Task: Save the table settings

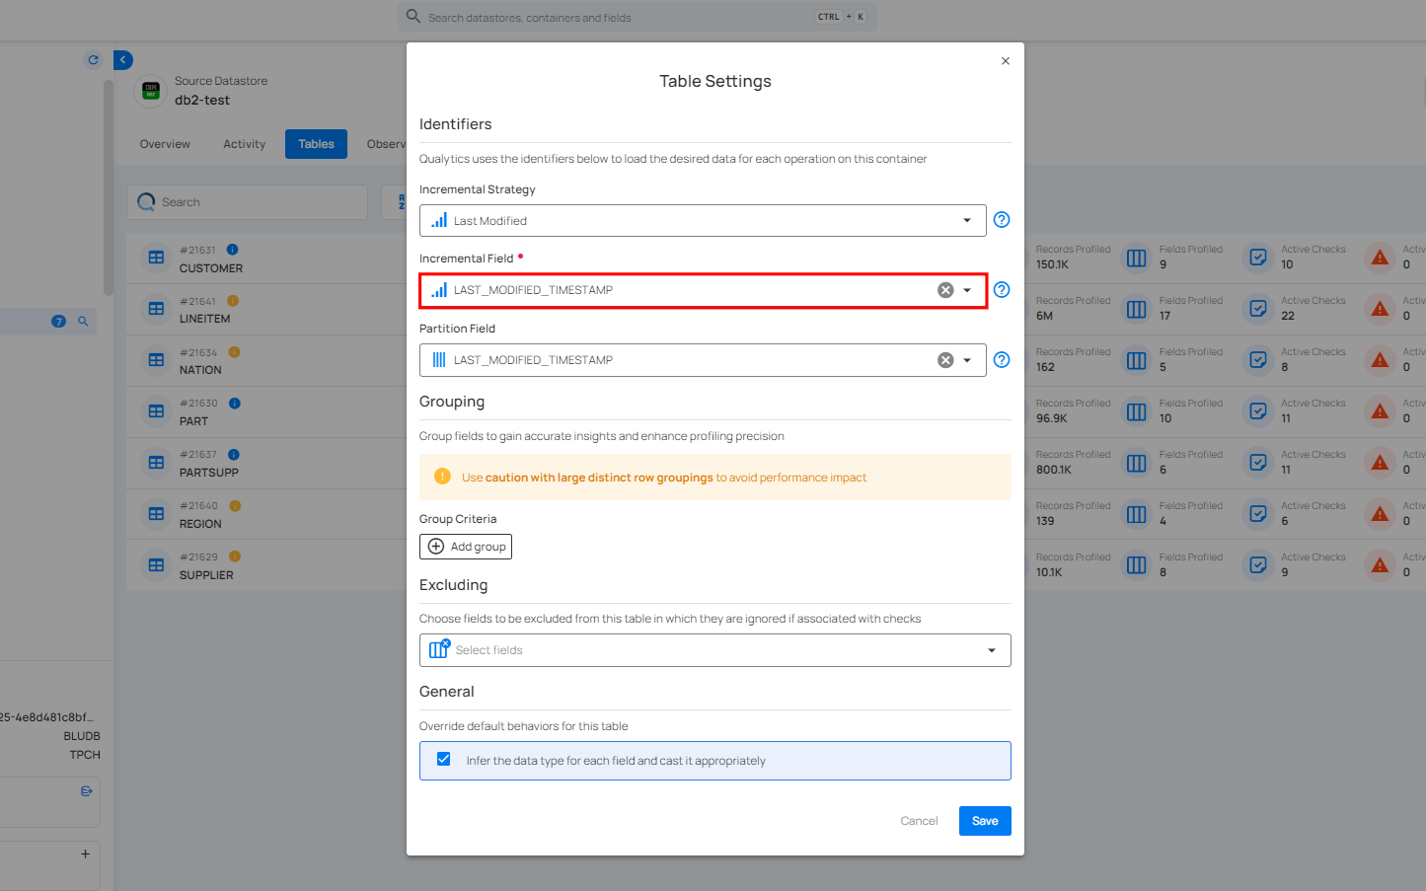Action: tap(984, 821)
